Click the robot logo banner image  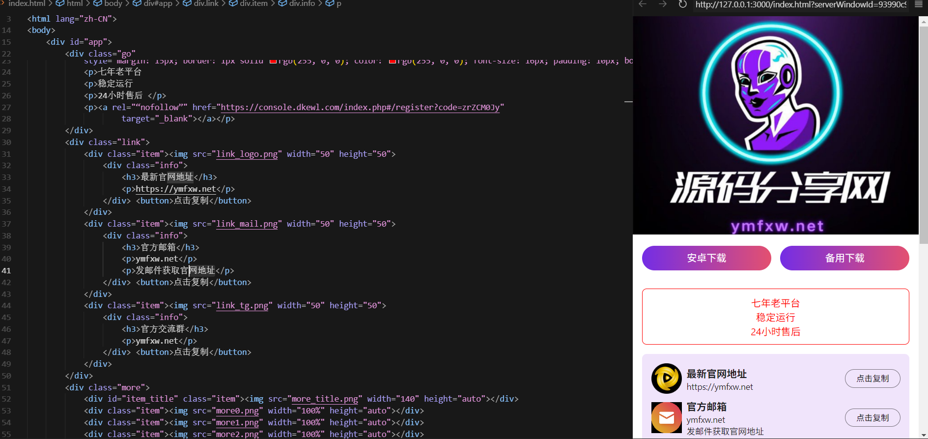tap(775, 125)
